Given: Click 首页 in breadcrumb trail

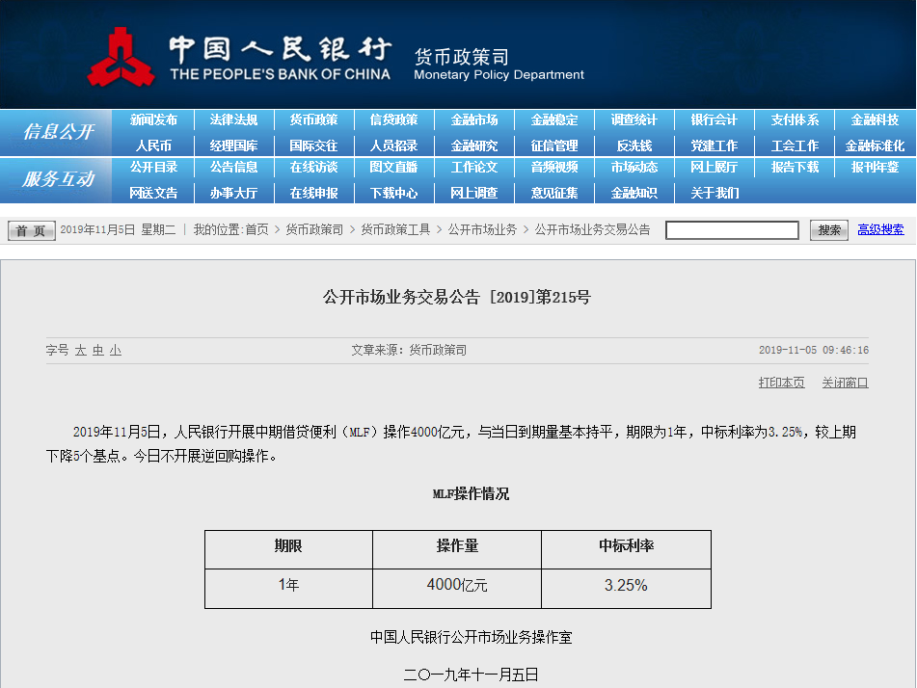Looking at the screenshot, I should tap(256, 229).
